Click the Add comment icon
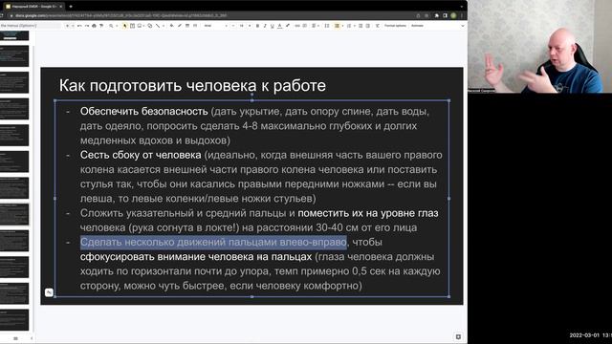 pyautogui.click(x=305, y=26)
